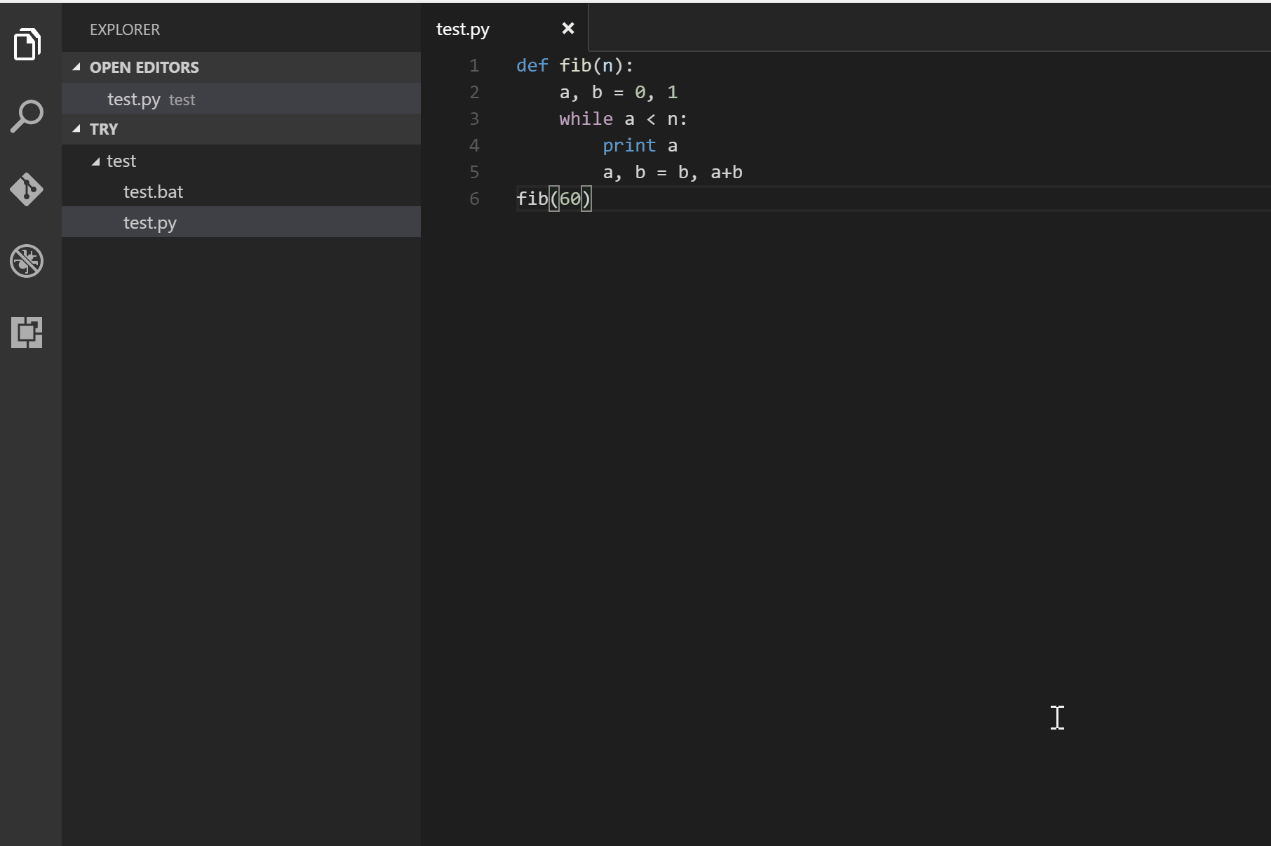Viewport: 1271px width, 846px height.
Task: Click 'fib' at start of line 6
Action: [x=532, y=199]
